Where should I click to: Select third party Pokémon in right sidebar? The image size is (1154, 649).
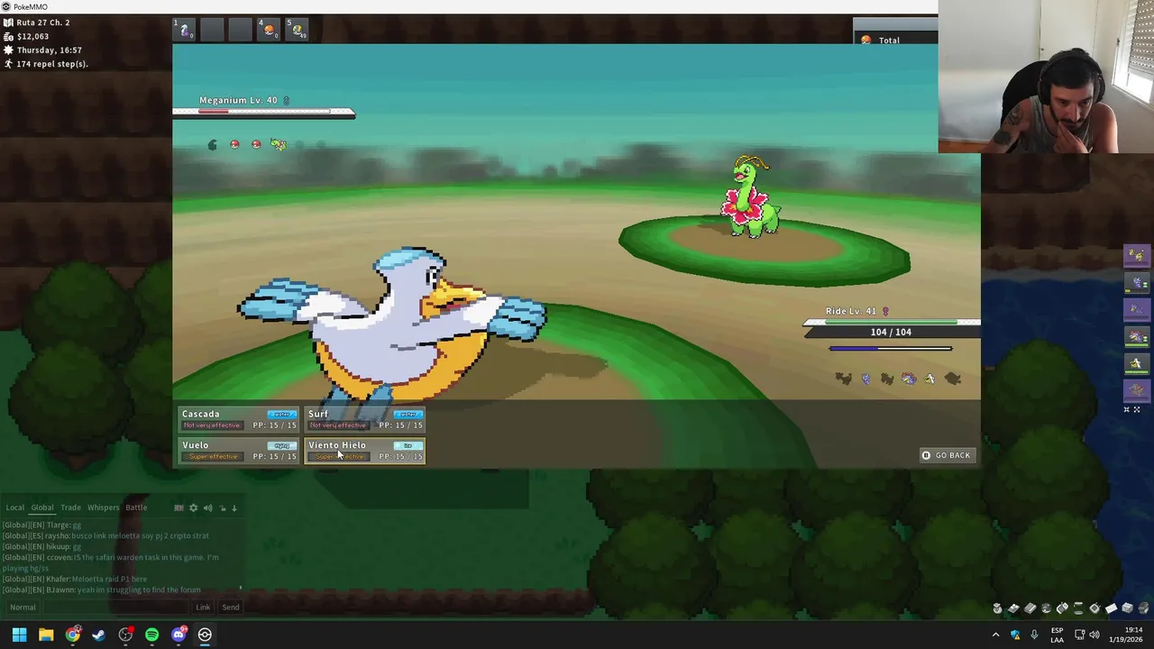(1137, 310)
